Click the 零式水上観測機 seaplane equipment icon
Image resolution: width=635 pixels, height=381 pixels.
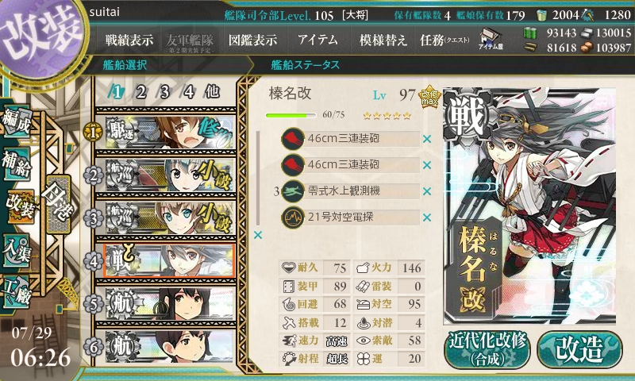pos(293,191)
